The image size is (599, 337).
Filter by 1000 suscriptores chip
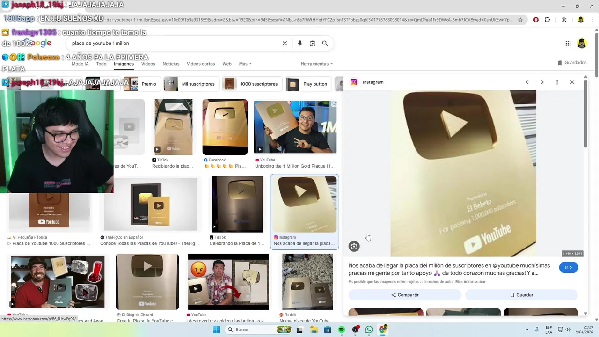pos(252,84)
